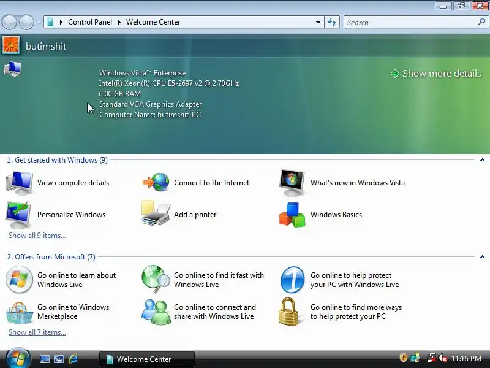Click Go online to help protect your PC text

[355, 280]
